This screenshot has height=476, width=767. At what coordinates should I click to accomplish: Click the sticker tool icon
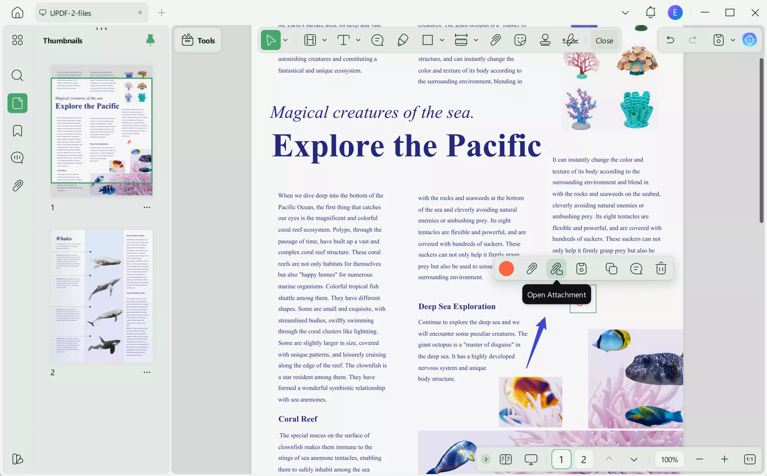point(520,40)
